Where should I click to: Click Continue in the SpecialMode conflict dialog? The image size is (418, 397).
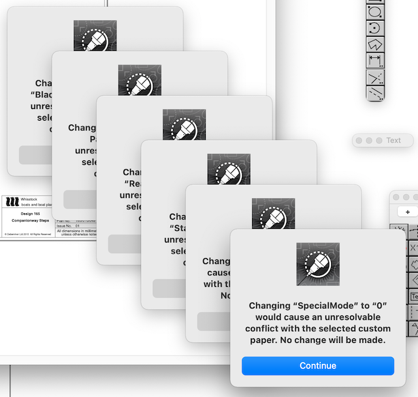coord(318,366)
